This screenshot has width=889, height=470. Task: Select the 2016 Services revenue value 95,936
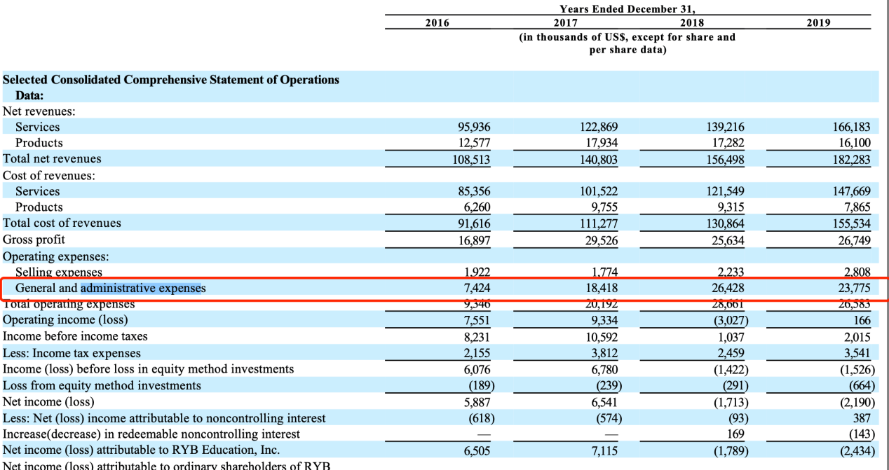[475, 127]
